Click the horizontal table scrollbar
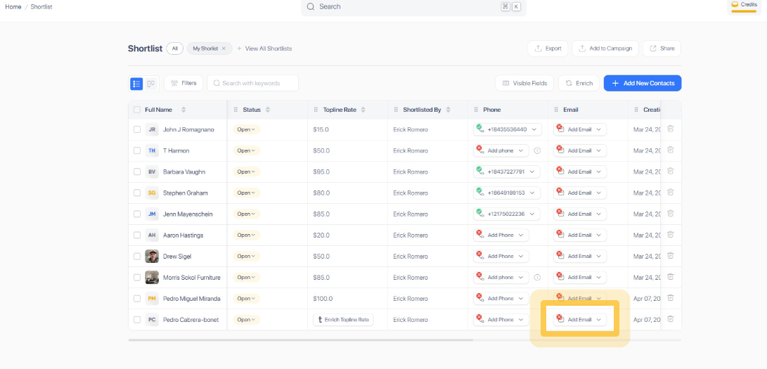Viewport: 767px width, 369px height. click(x=301, y=339)
